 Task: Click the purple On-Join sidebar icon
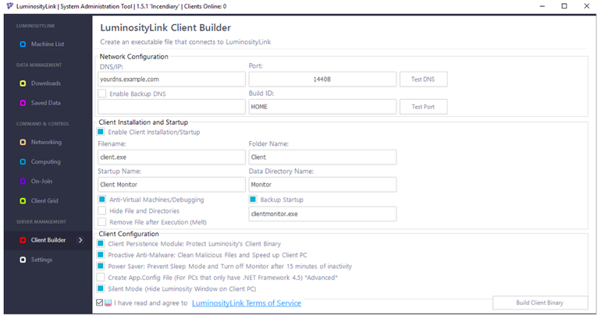(x=23, y=181)
